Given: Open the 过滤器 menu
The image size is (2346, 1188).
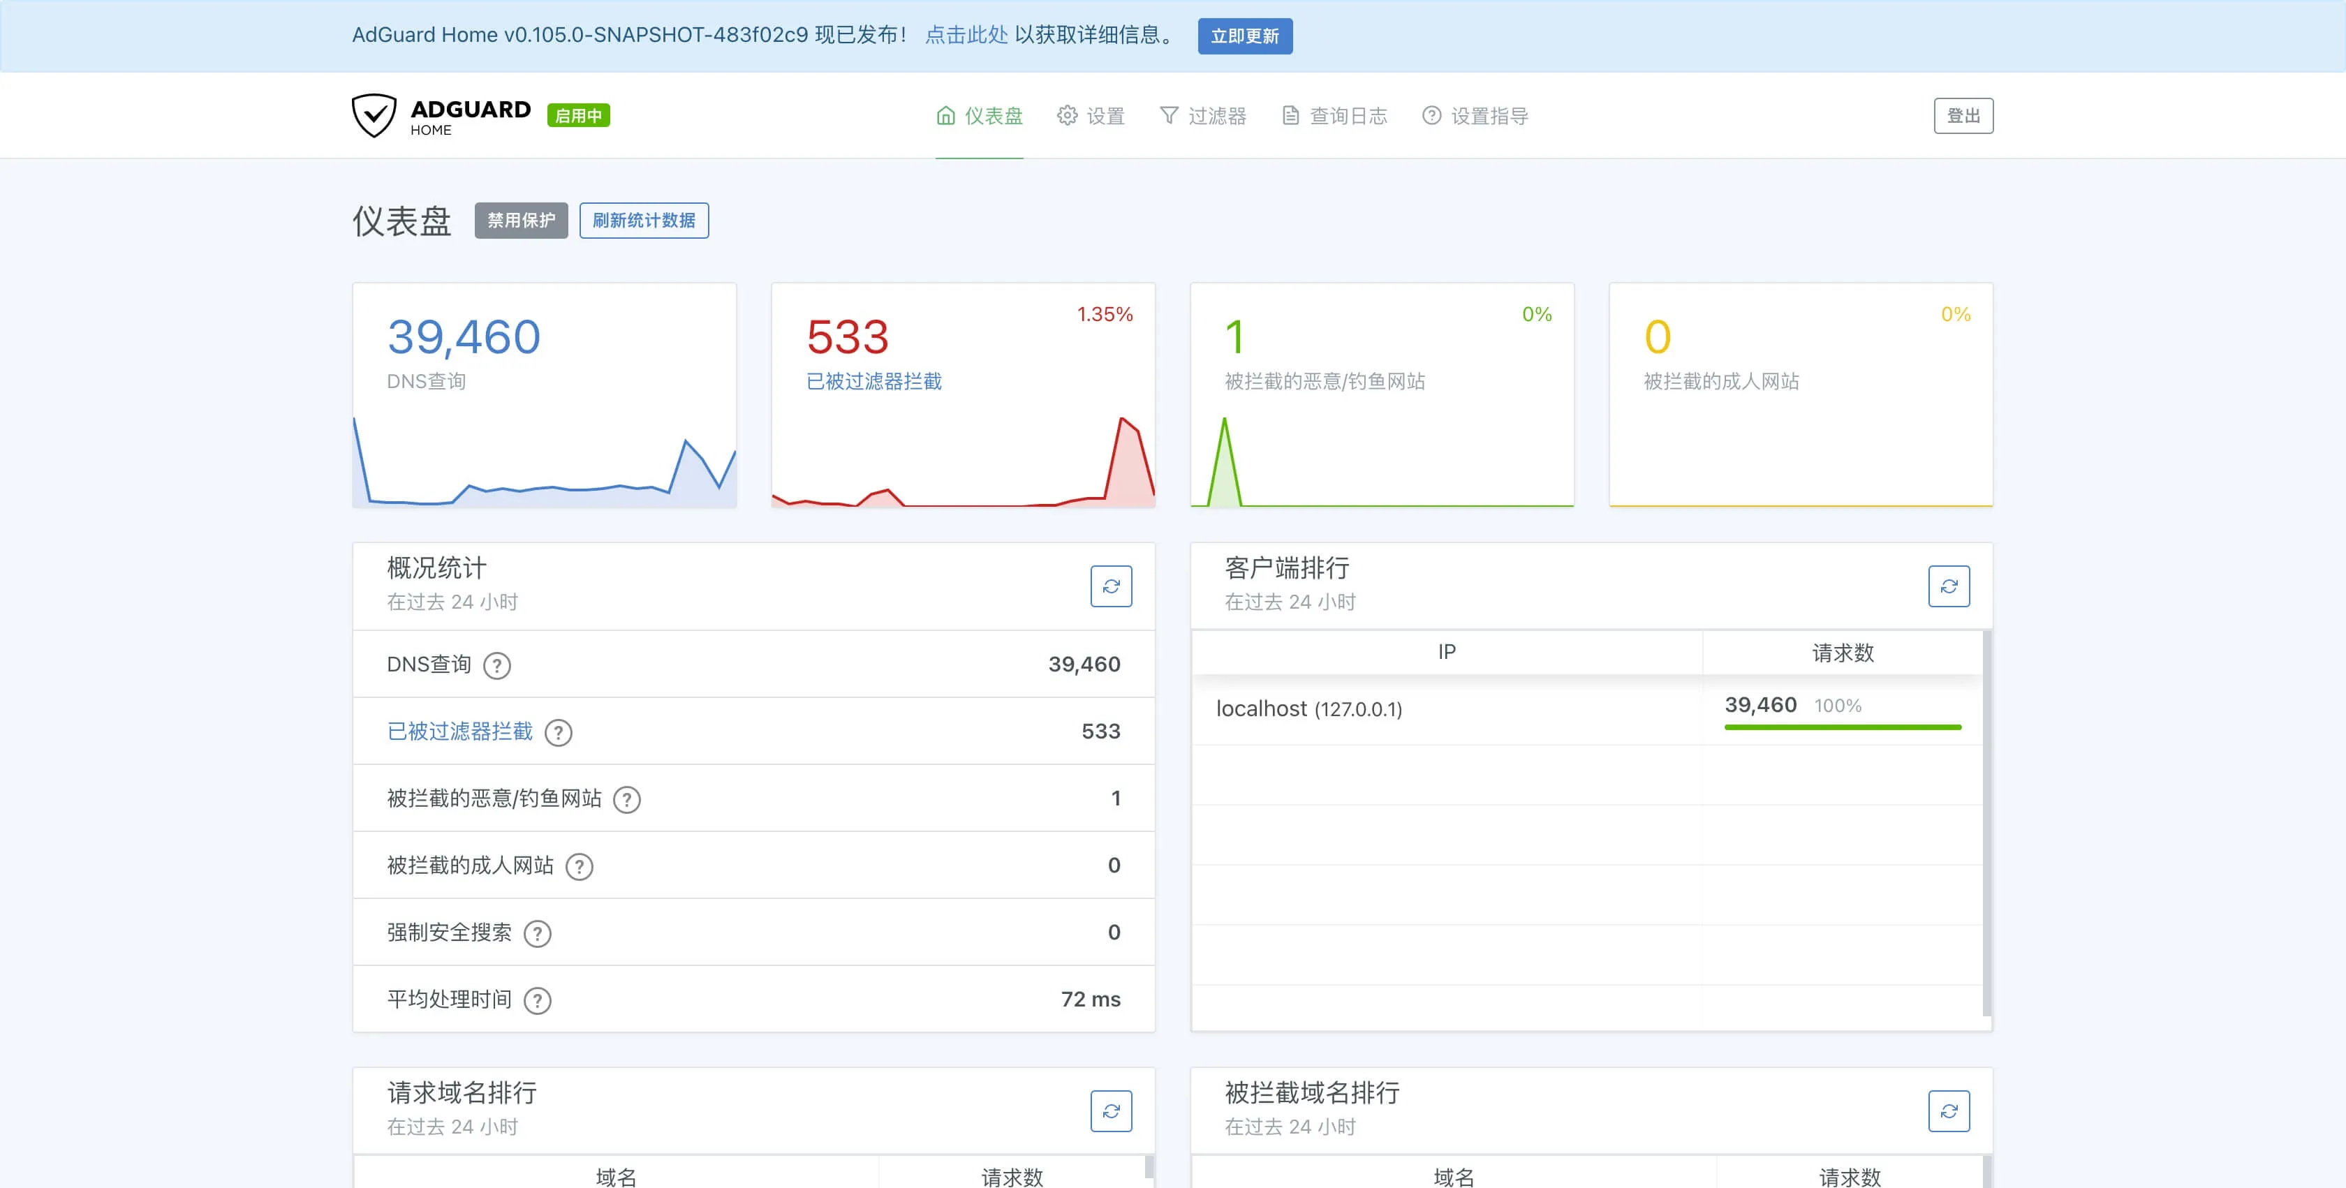Looking at the screenshot, I should tap(1202, 116).
